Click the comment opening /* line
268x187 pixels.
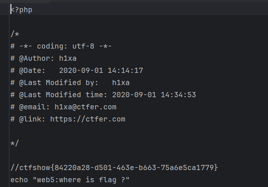click(15, 34)
